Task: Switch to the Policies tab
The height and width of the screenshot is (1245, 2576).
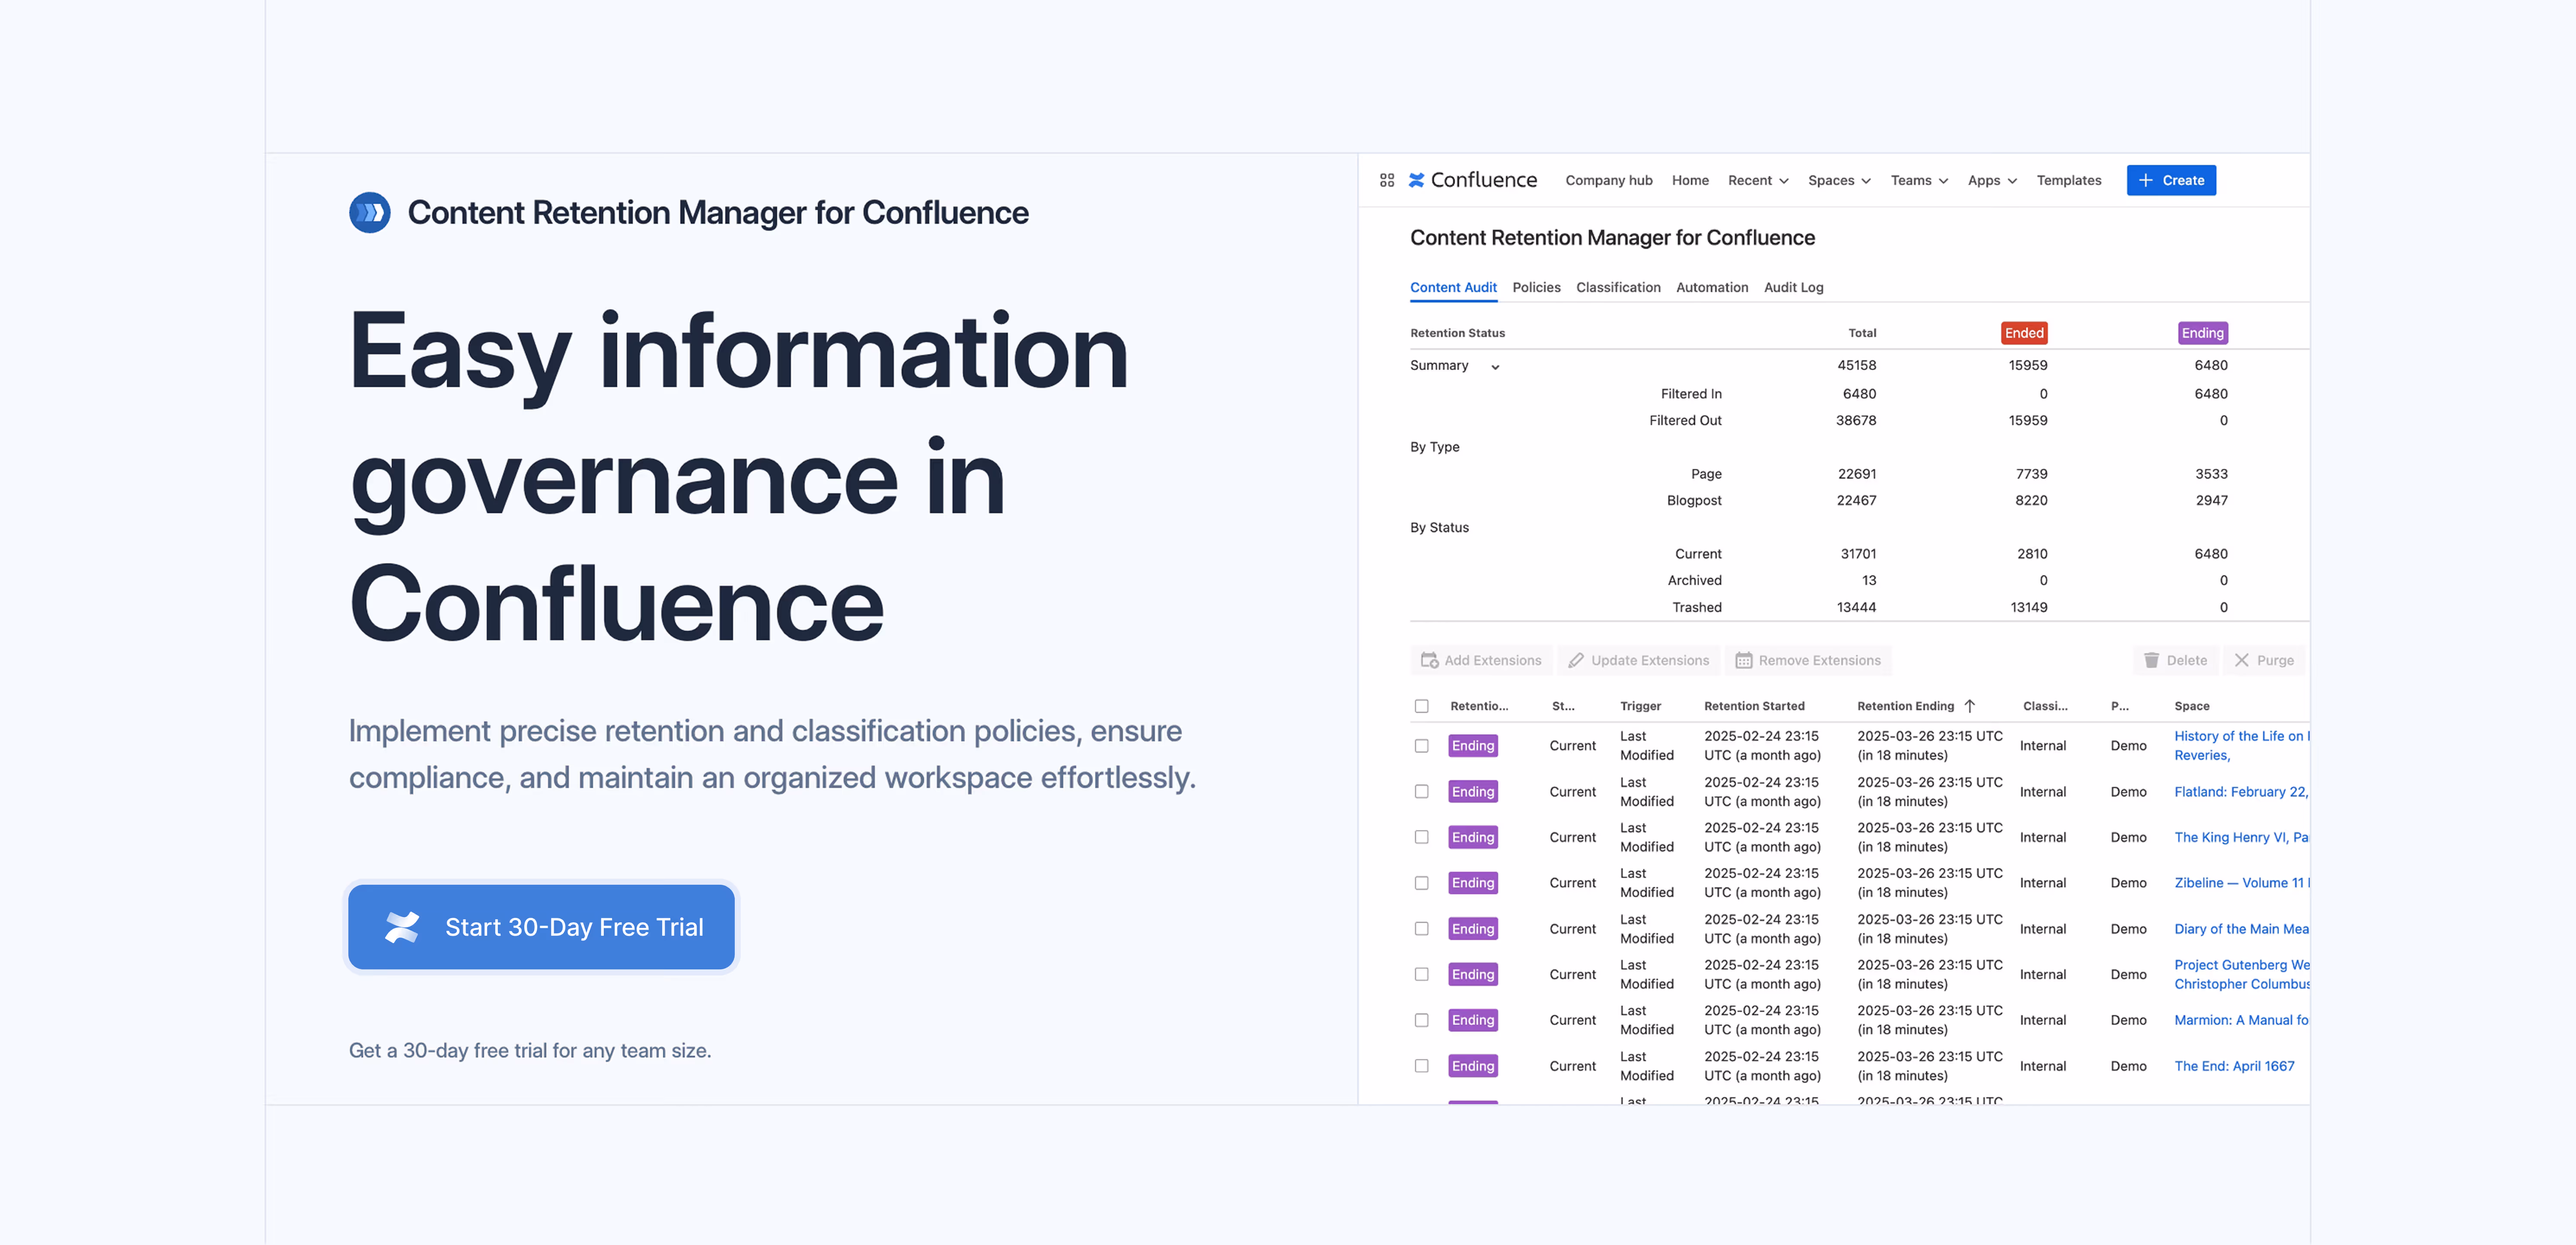Action: (x=1536, y=287)
